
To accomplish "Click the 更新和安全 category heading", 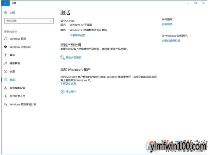I will coord(10,32).
